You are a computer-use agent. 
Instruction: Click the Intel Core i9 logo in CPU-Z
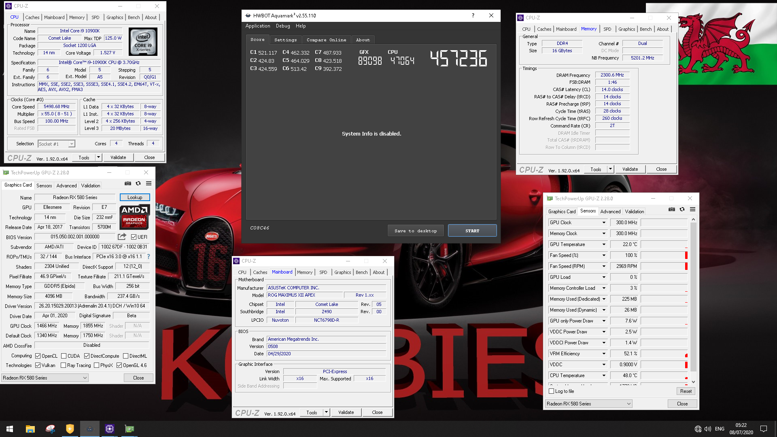143,42
